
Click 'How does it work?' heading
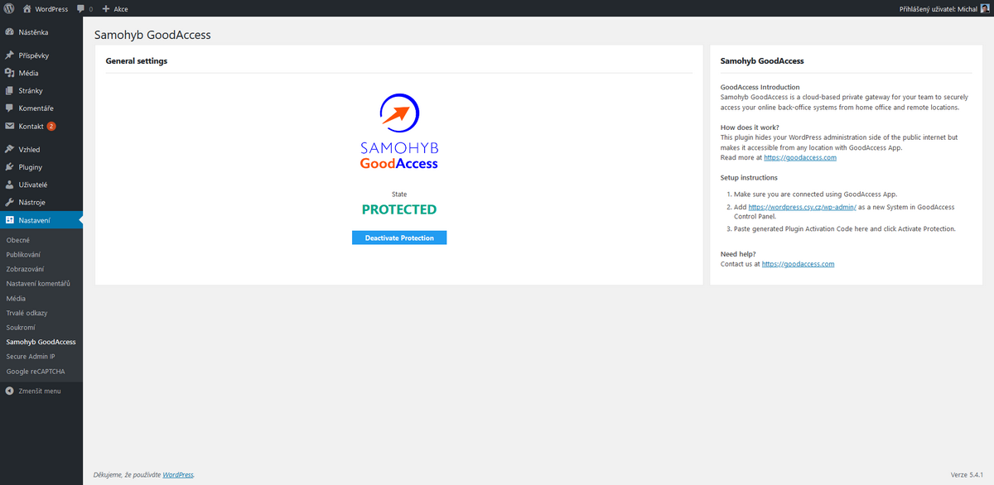[750, 127]
